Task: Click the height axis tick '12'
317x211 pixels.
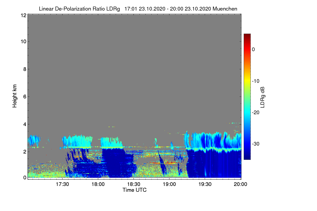Action: pos(23,15)
